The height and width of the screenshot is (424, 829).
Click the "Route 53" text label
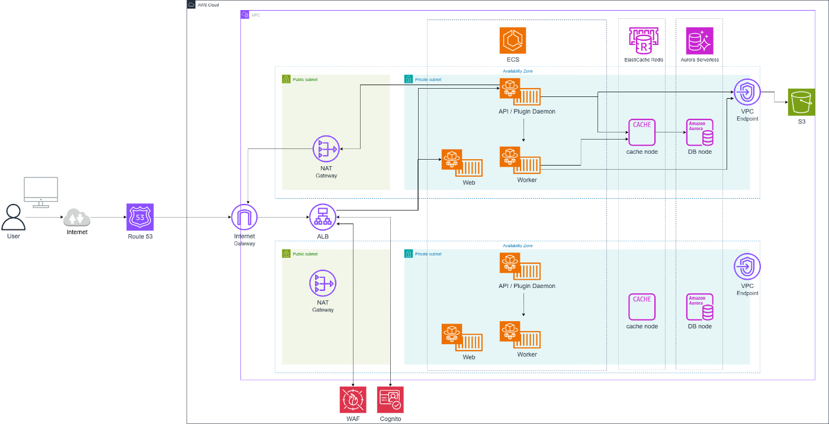point(140,237)
